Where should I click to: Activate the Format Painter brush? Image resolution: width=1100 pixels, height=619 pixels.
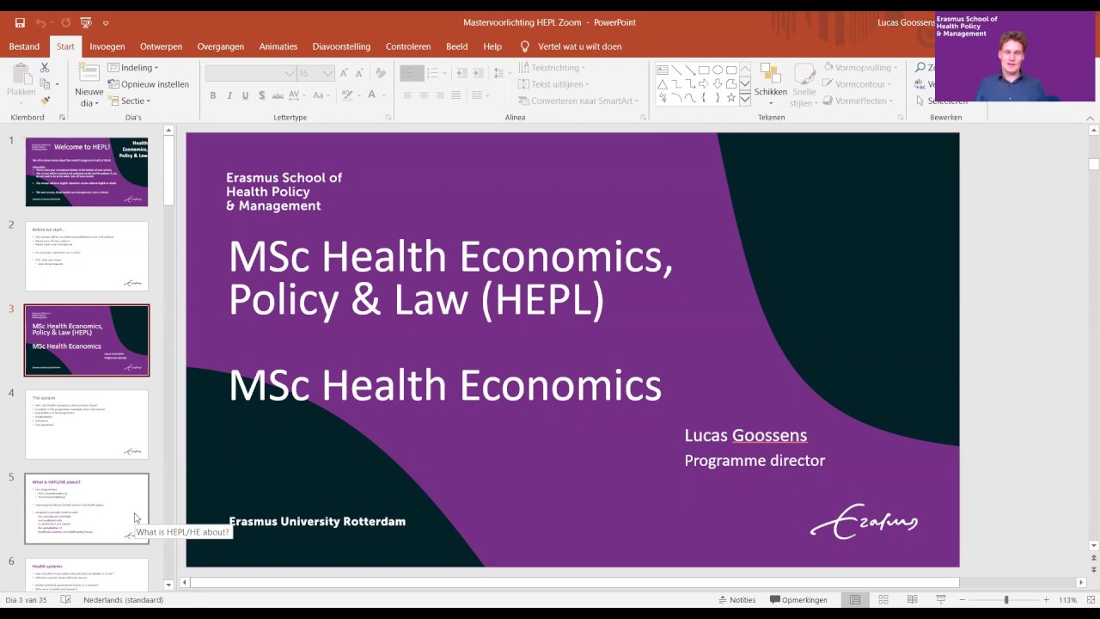[x=45, y=101]
